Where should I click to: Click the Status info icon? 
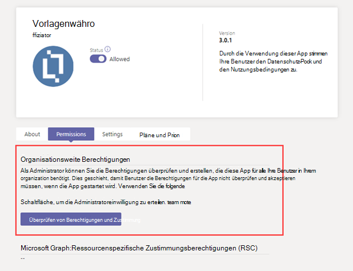pos(107,49)
